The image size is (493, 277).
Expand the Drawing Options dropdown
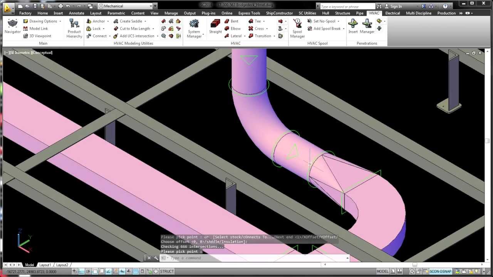pos(60,21)
